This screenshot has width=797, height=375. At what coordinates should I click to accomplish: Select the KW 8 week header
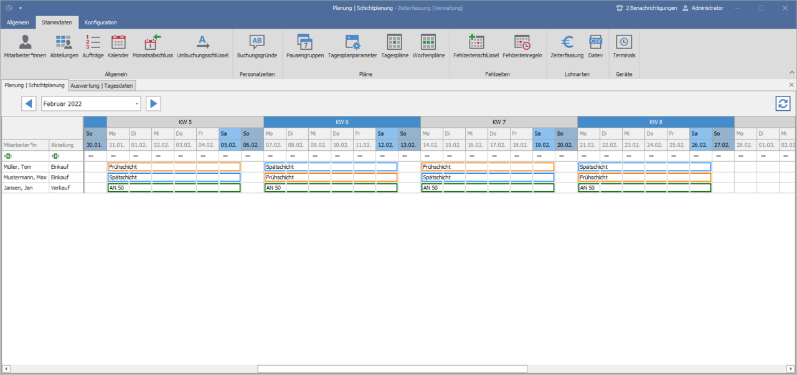656,122
